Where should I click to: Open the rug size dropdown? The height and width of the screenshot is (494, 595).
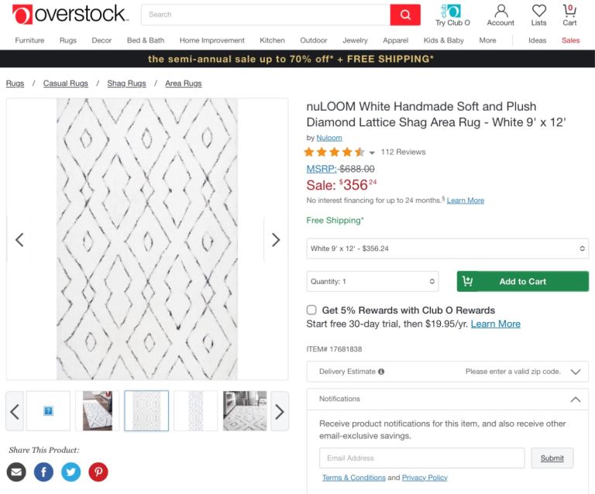coord(447,249)
